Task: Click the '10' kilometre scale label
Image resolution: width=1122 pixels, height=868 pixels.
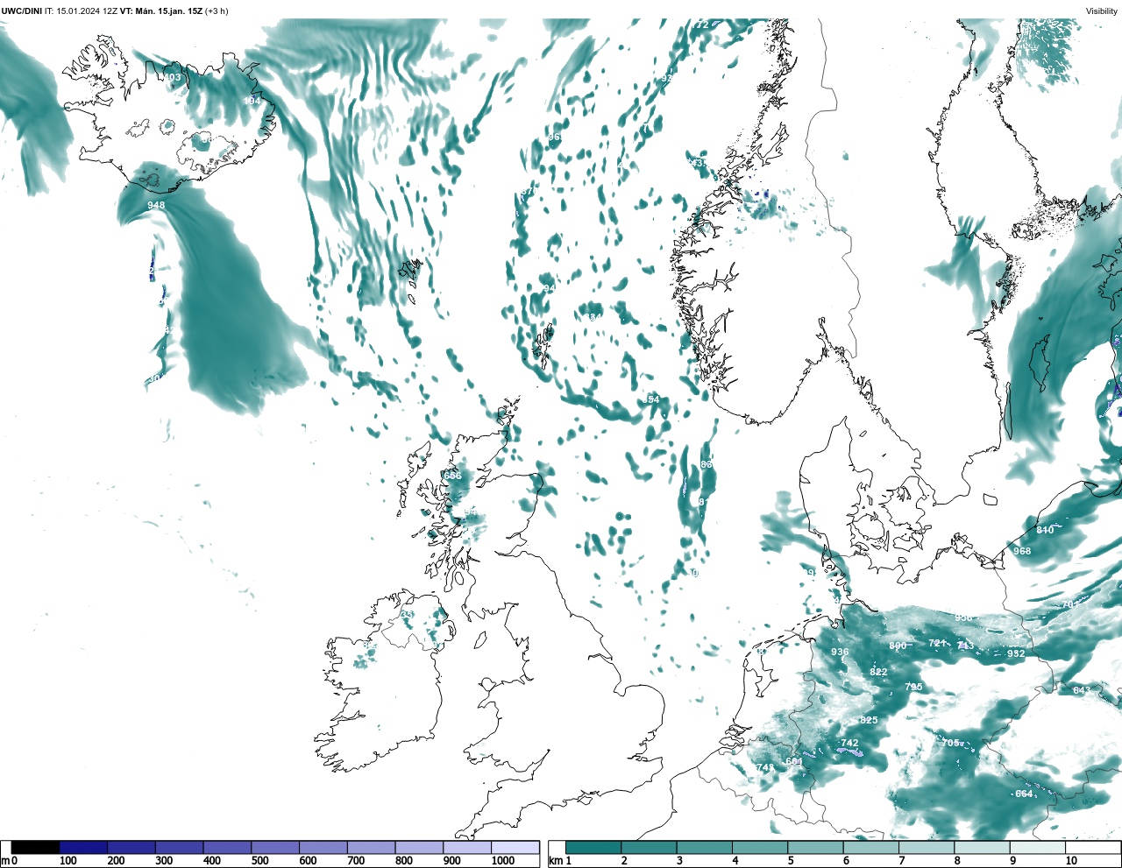Action: click(1071, 861)
